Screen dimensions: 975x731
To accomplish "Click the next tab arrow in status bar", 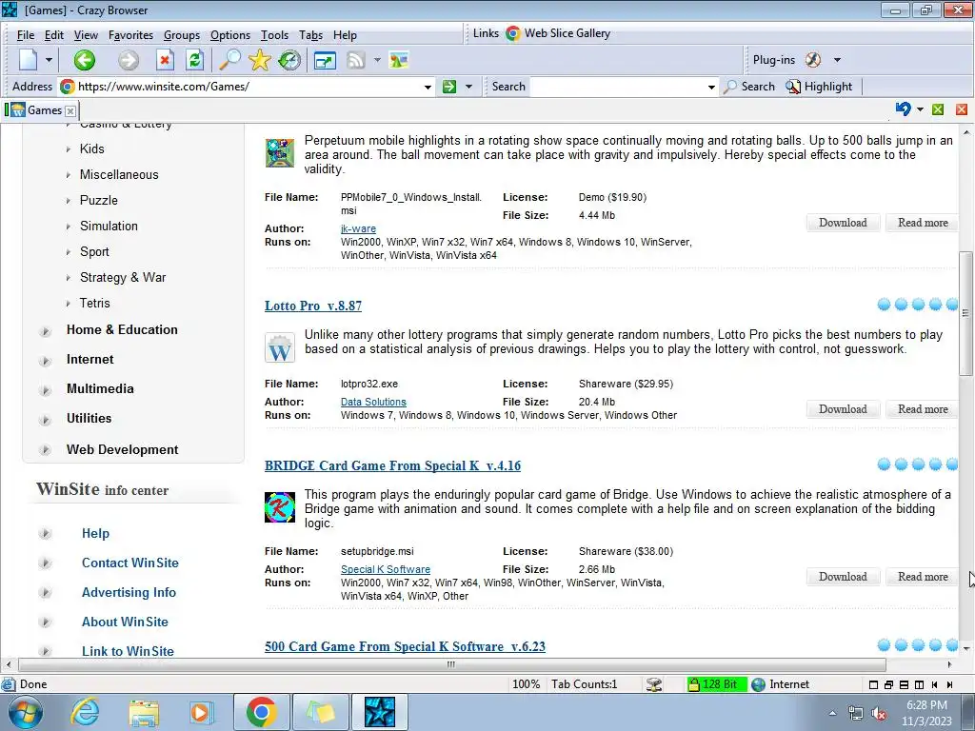I will tap(949, 684).
